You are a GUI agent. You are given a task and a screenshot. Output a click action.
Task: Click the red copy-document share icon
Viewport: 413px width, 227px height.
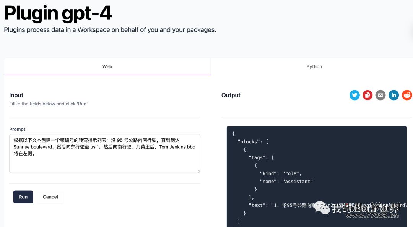click(x=367, y=95)
